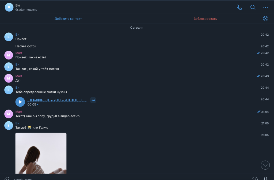
Task: Open the three-dots more options menu
Action: (265, 7)
